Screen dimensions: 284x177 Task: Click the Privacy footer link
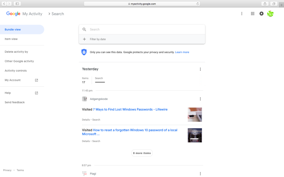pos(7,170)
